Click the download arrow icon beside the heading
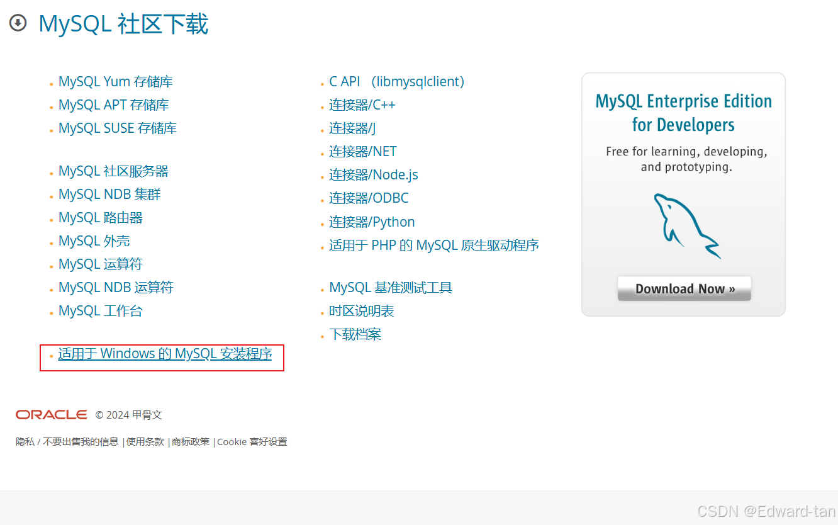The height and width of the screenshot is (525, 838). click(x=18, y=24)
